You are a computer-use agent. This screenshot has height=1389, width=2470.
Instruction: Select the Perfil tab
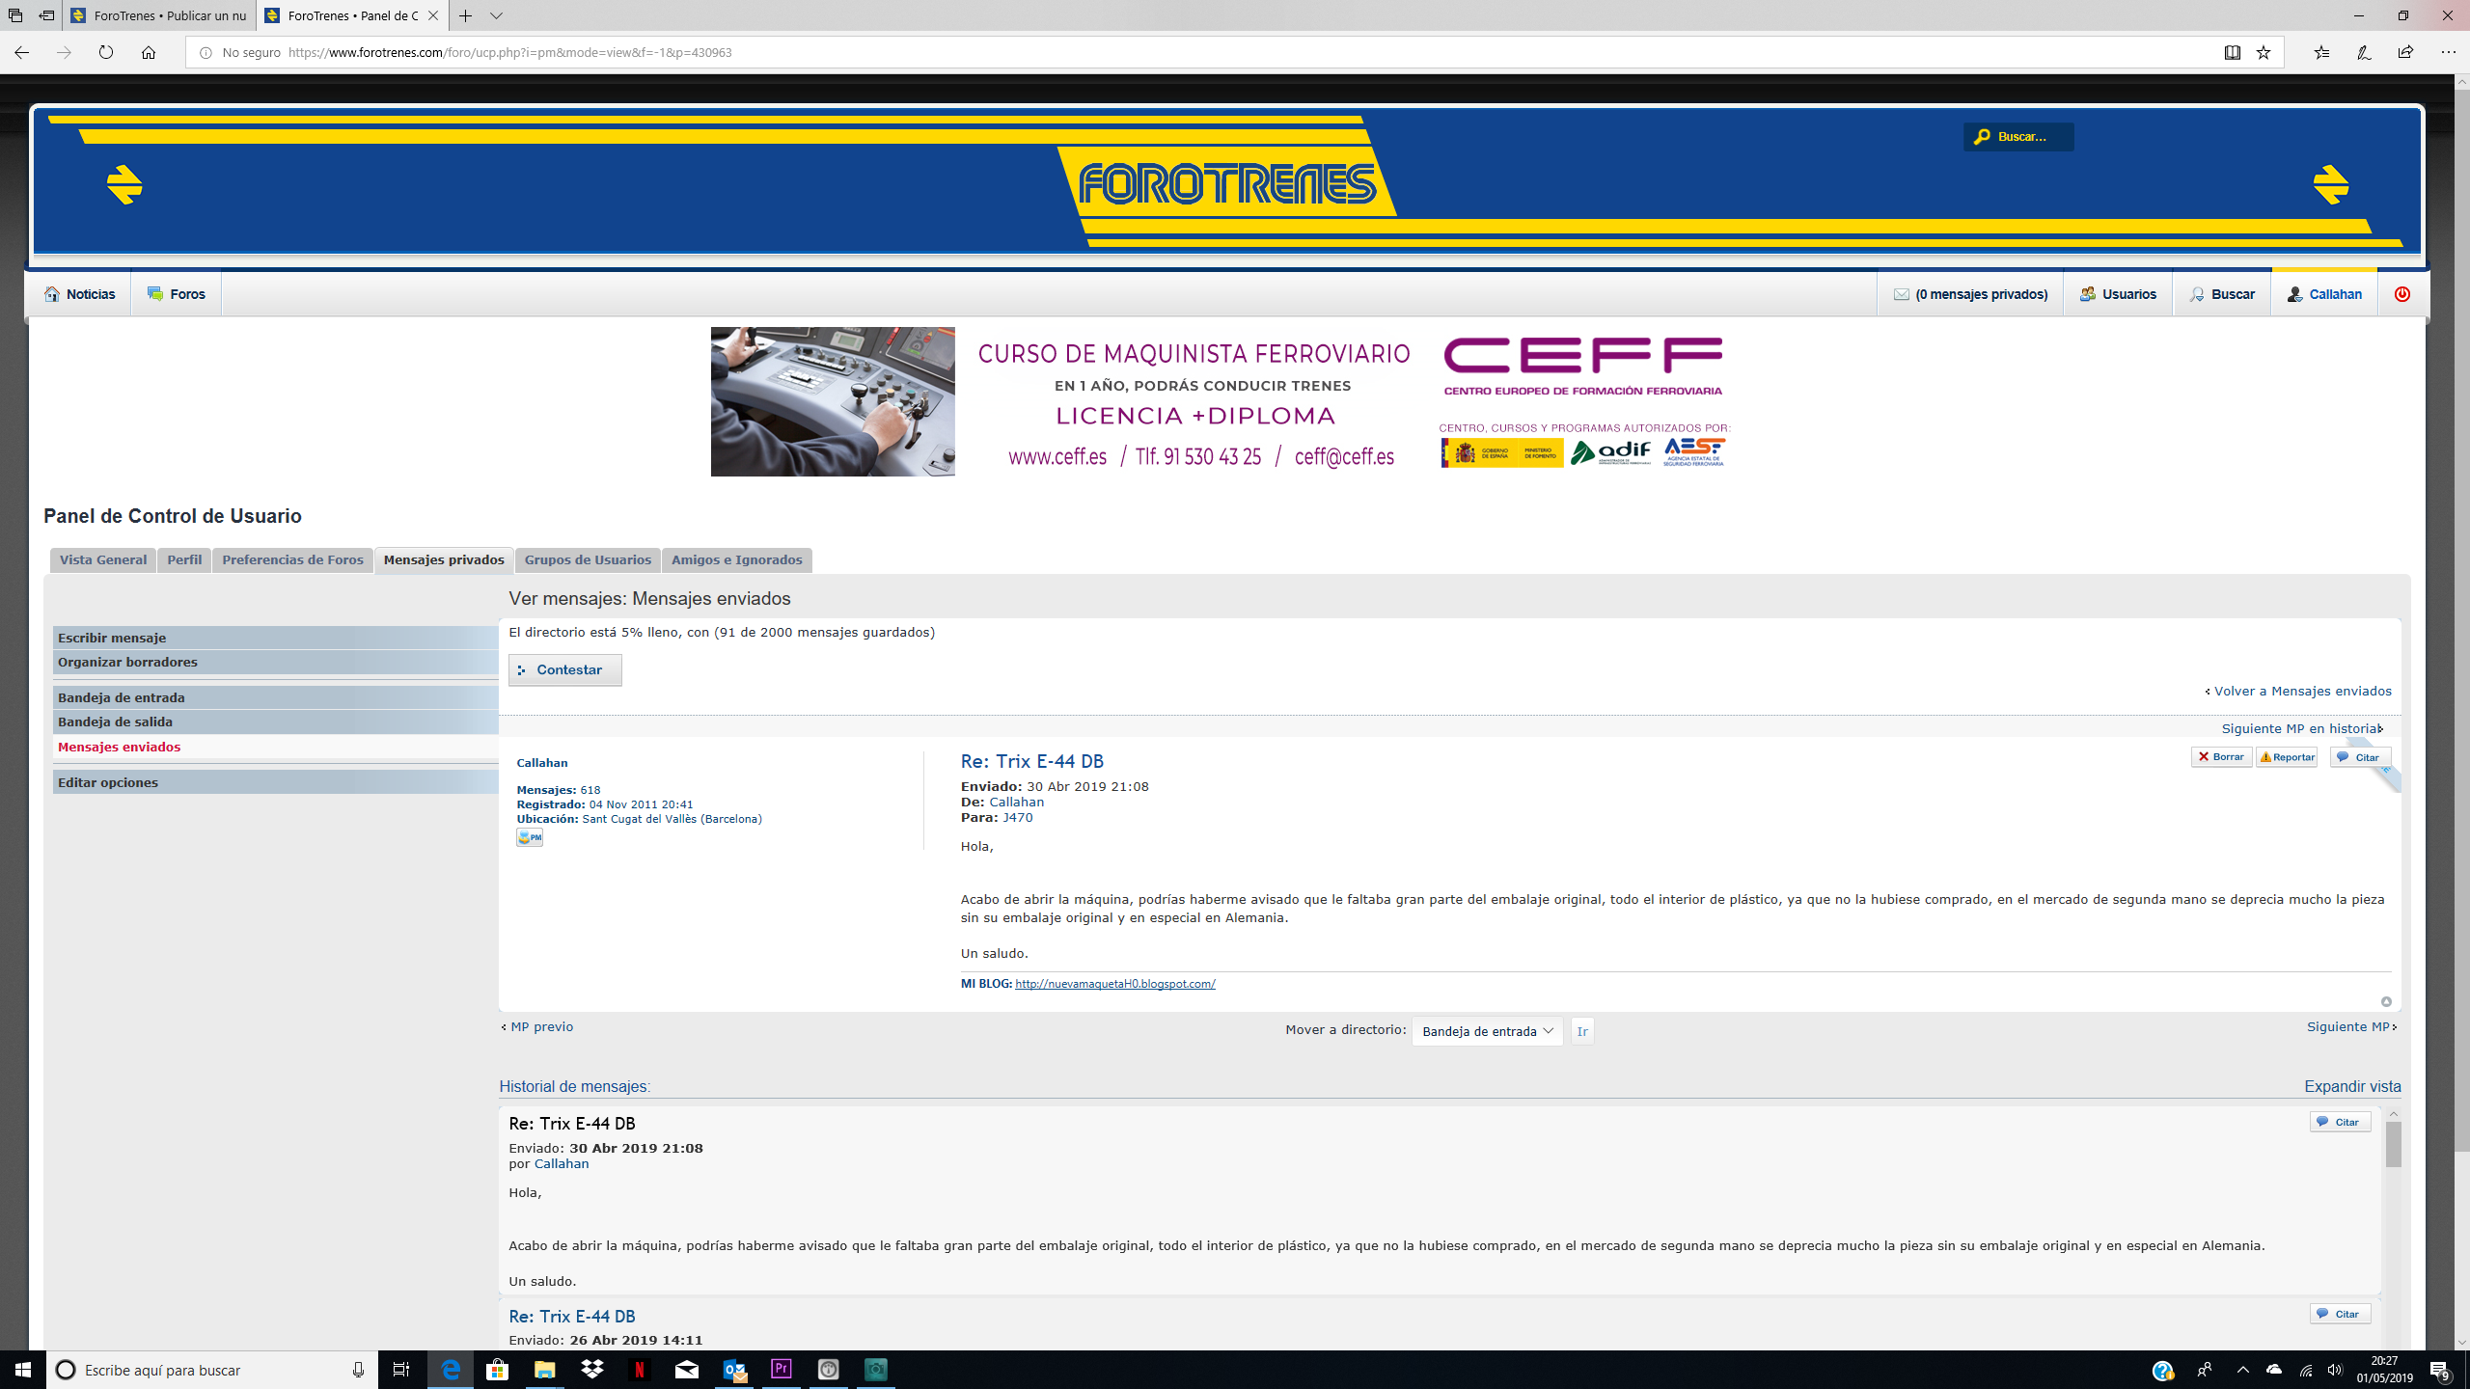[184, 559]
